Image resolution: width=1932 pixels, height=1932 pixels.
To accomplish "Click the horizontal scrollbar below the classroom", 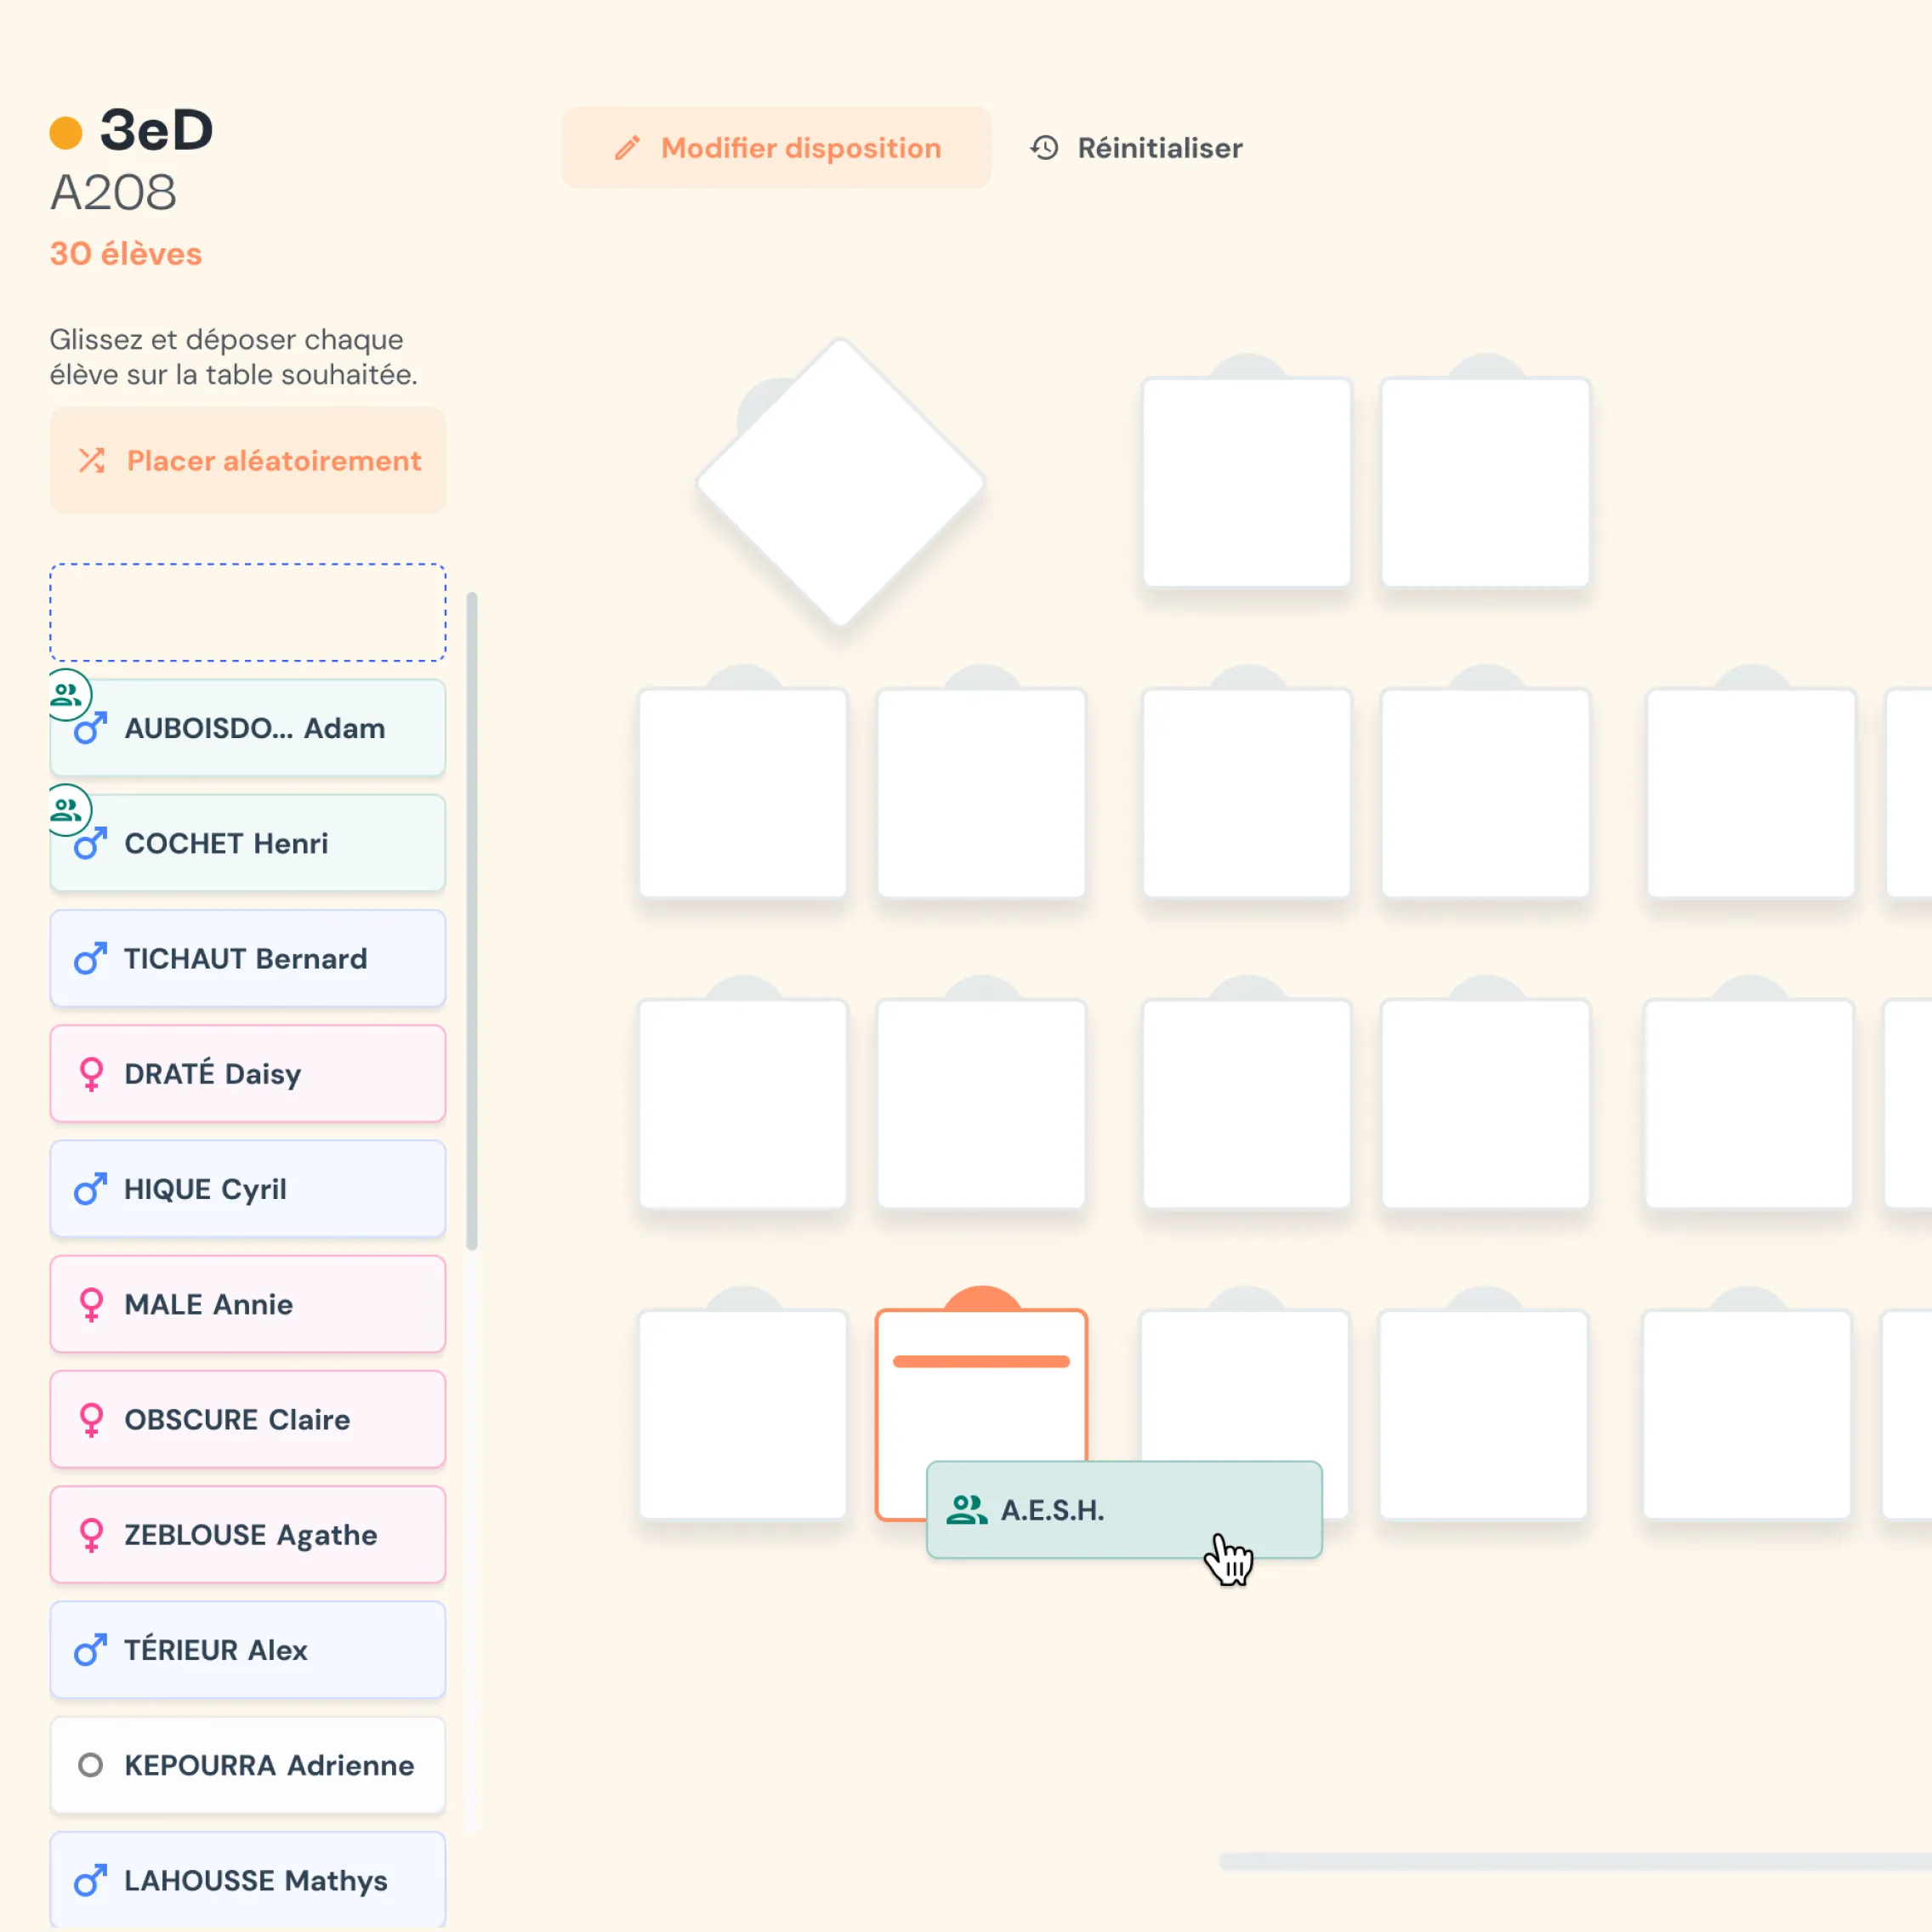I will click(1575, 1861).
